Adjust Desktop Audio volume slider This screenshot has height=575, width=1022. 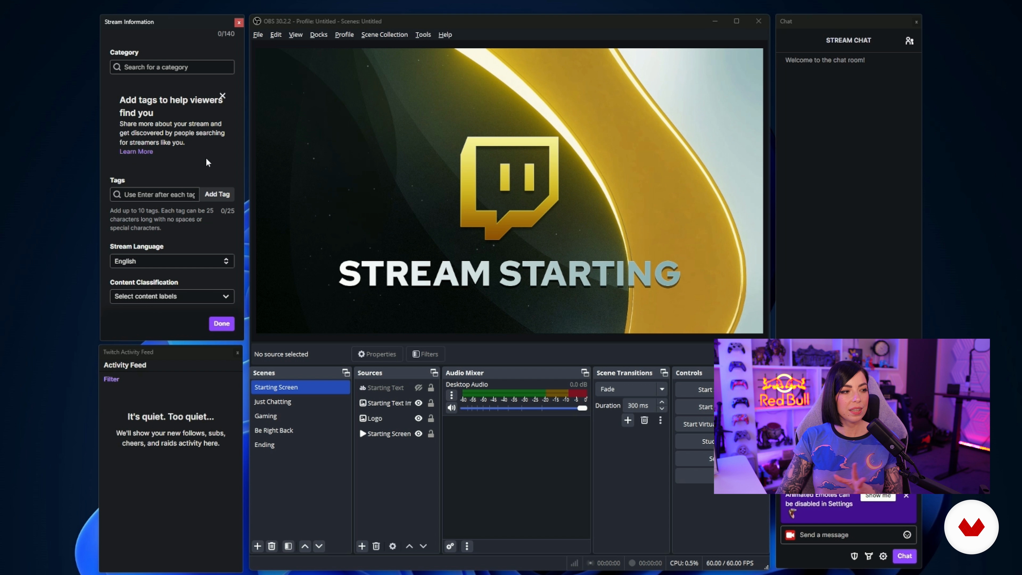(x=523, y=408)
